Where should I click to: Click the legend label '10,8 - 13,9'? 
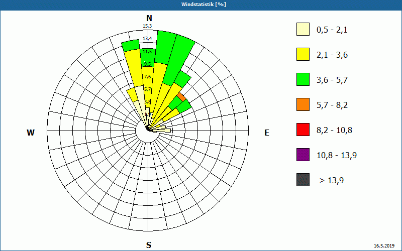coord(337,156)
